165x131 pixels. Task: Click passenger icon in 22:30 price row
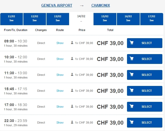pos(72,122)
